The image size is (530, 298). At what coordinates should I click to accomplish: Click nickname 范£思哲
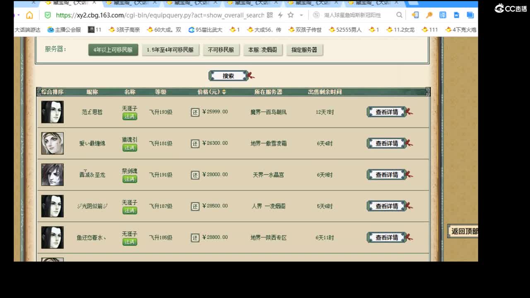(92, 112)
